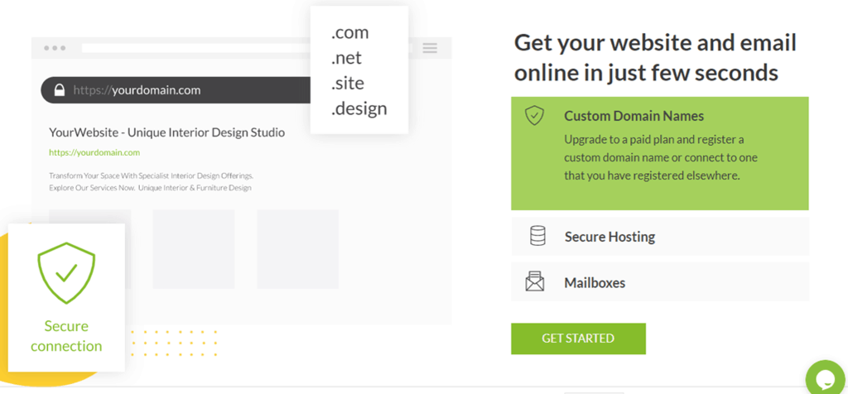Click 'Transform Your Space With Specialist' snippet text
The width and height of the screenshot is (848, 394).
click(152, 182)
